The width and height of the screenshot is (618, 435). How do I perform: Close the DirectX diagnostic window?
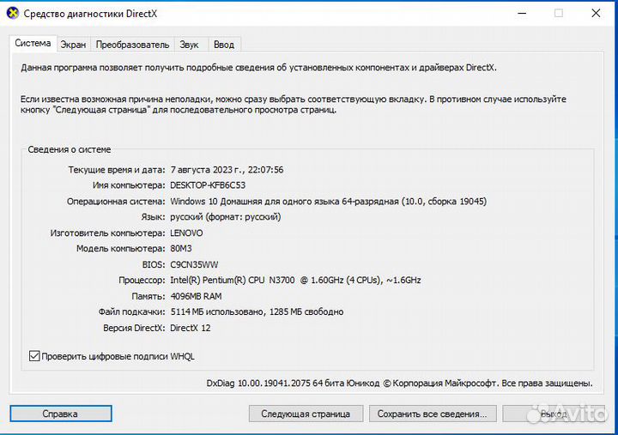596,14
